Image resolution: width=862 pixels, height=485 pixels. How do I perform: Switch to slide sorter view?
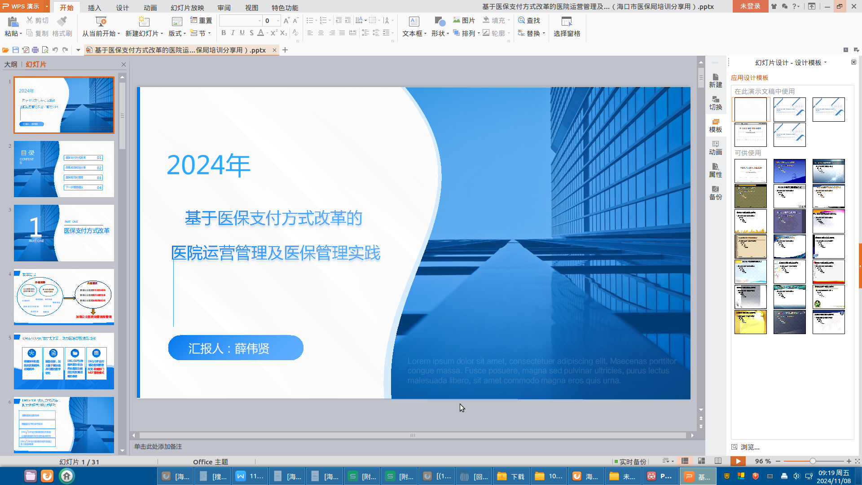(701, 461)
